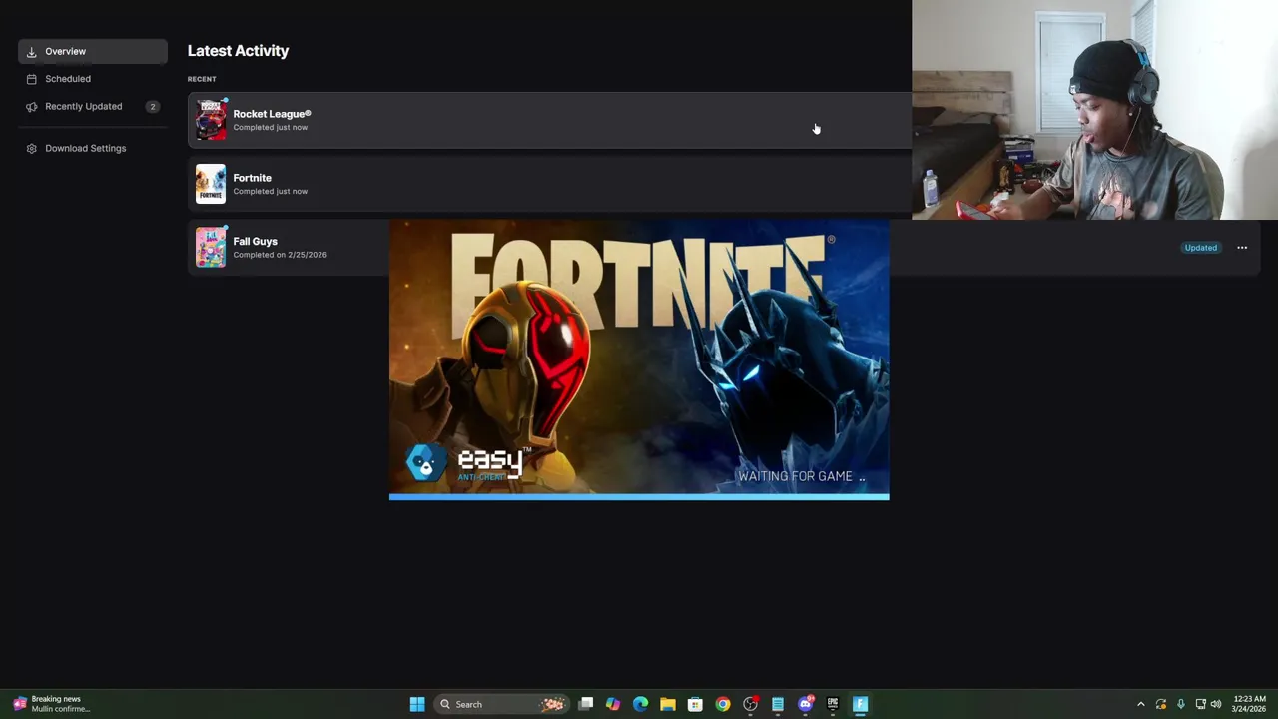Open the Scheduled downloads section
Image resolution: width=1278 pixels, height=719 pixels.
pyautogui.click(x=93, y=79)
